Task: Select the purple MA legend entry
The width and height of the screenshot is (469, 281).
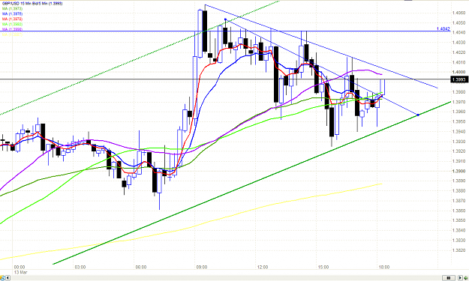Action: [x=12, y=29]
